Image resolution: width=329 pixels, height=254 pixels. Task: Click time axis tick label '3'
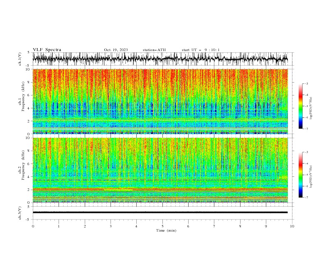pos(110,226)
